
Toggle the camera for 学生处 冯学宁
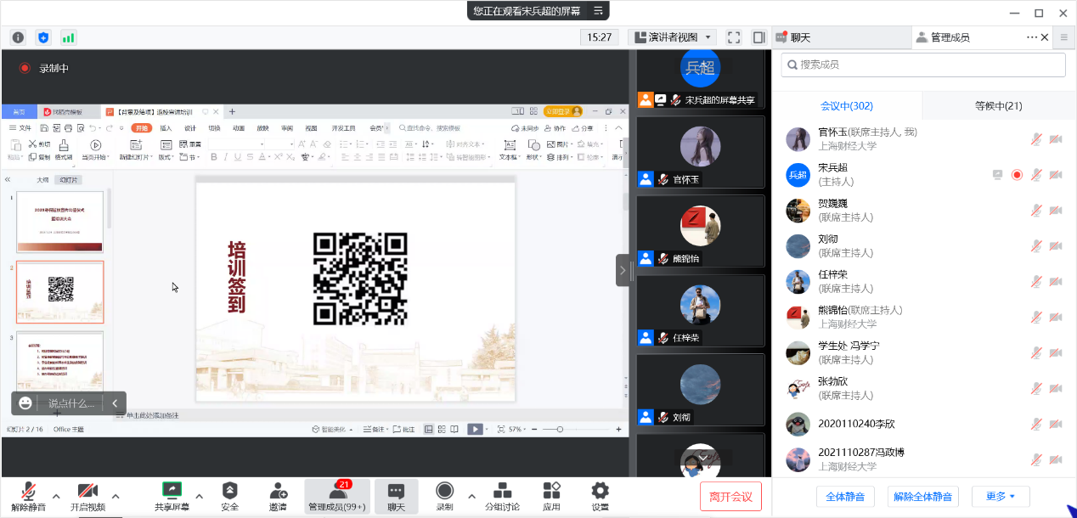(x=1056, y=353)
